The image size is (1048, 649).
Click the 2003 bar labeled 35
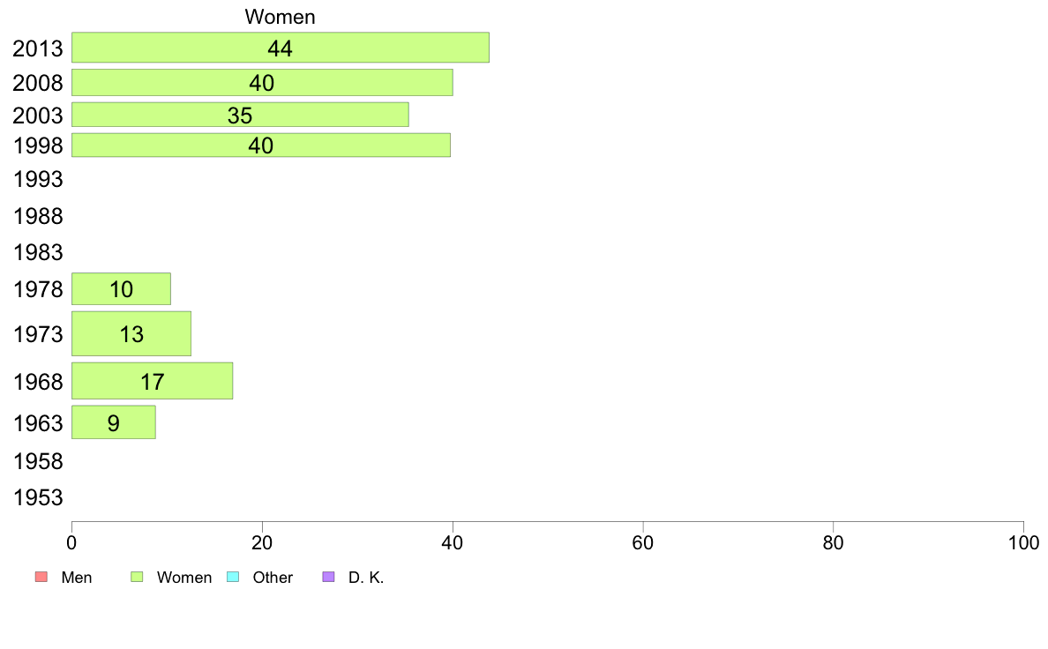(240, 115)
